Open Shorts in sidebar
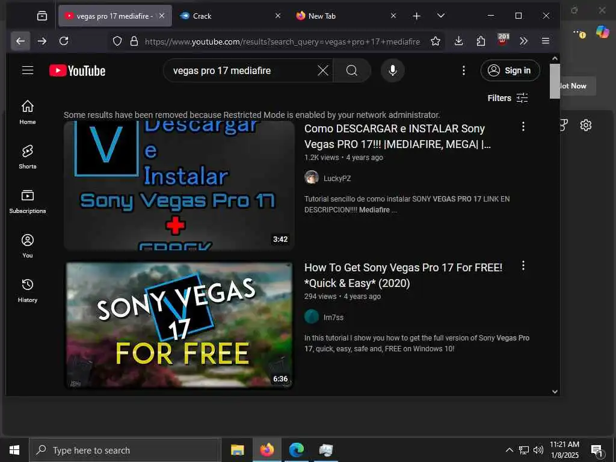Screen dimensions: 616x462 point(28,157)
